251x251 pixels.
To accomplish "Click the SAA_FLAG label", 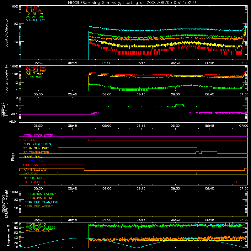I will 31,165.
